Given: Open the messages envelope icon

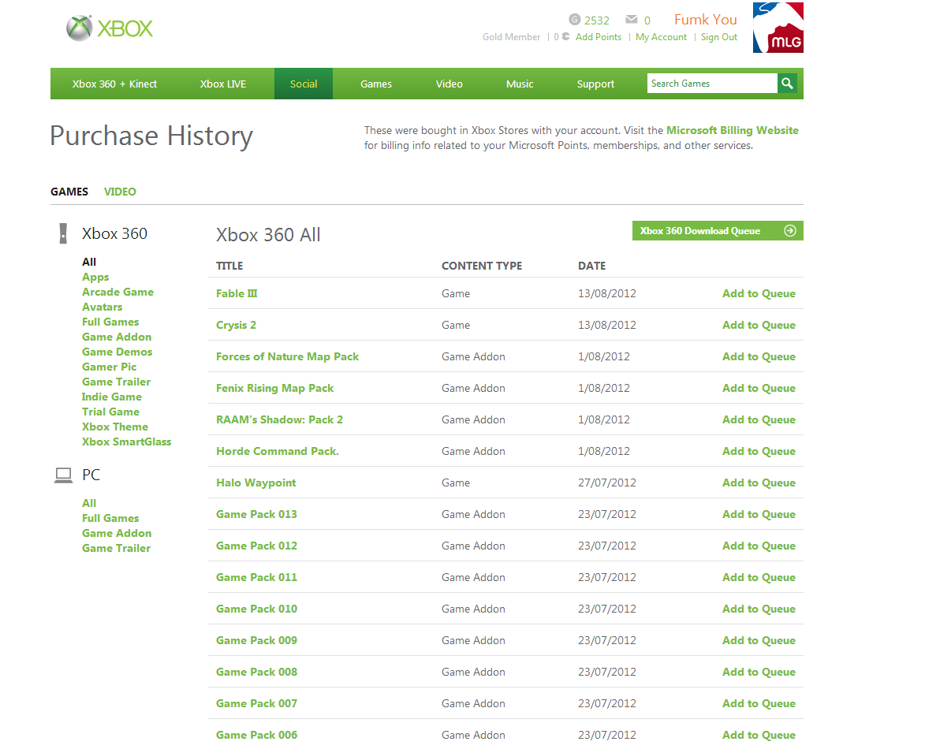Looking at the screenshot, I should 631,20.
